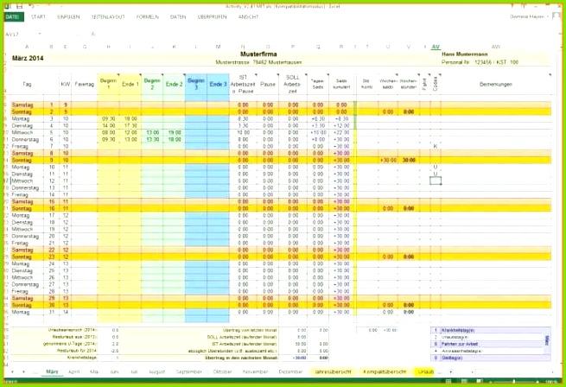Open the DATEN ribbon tab
Screen dimensions: 566x387
178,17
